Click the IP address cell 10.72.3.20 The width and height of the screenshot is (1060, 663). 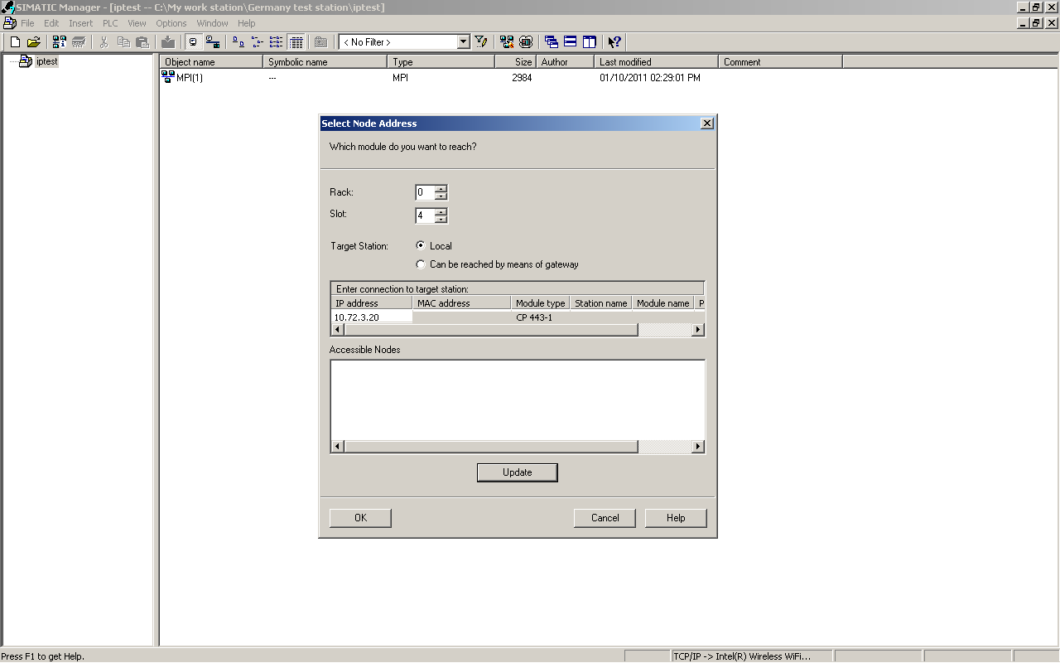[x=372, y=317]
